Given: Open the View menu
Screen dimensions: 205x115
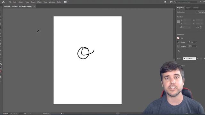Looking at the screenshot, I should click(45, 2).
